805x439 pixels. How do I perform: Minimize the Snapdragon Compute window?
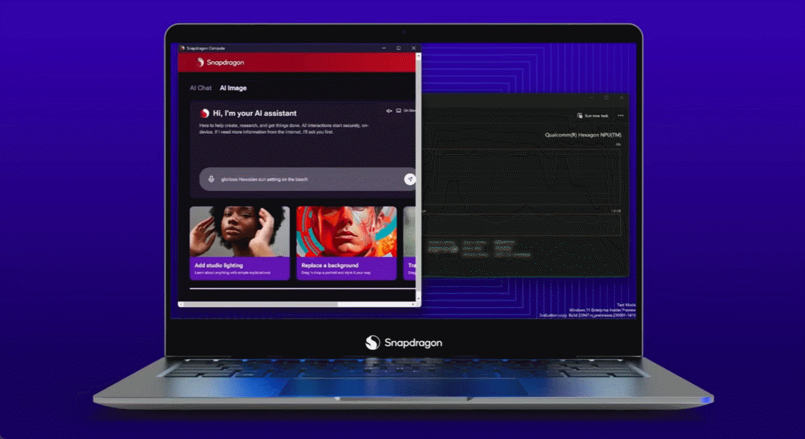click(x=384, y=48)
